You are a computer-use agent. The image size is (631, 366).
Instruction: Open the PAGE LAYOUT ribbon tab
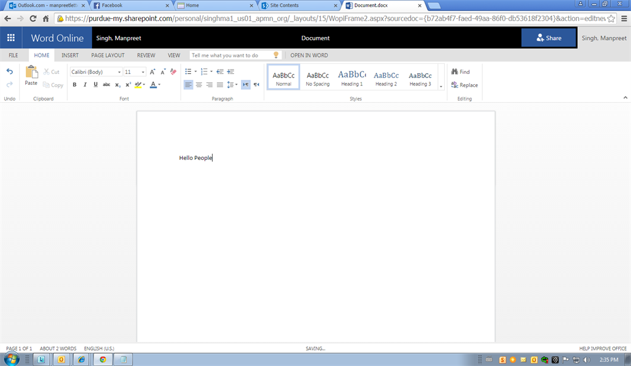click(108, 55)
